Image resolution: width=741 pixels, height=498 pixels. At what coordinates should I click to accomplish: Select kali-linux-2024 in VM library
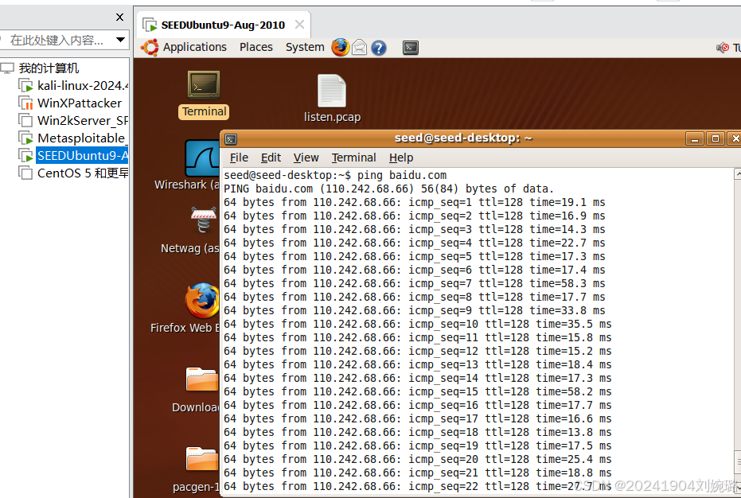[82, 86]
